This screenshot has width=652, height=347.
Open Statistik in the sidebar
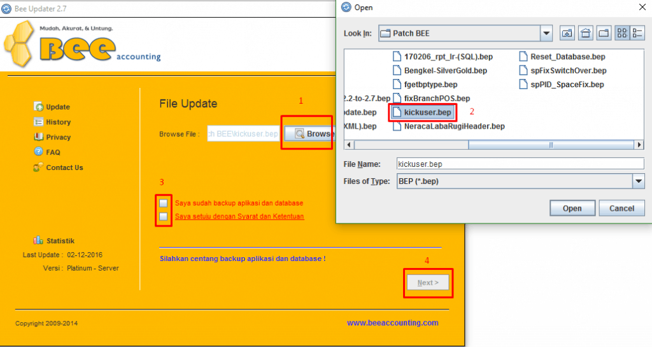60,241
